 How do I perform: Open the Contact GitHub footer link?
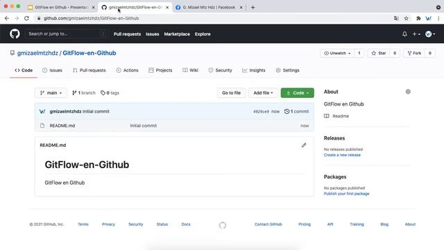click(268, 224)
